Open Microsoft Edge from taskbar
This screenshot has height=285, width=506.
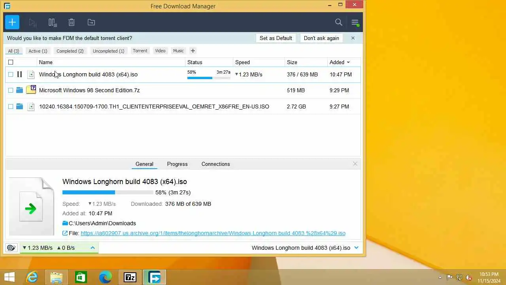pos(106,277)
